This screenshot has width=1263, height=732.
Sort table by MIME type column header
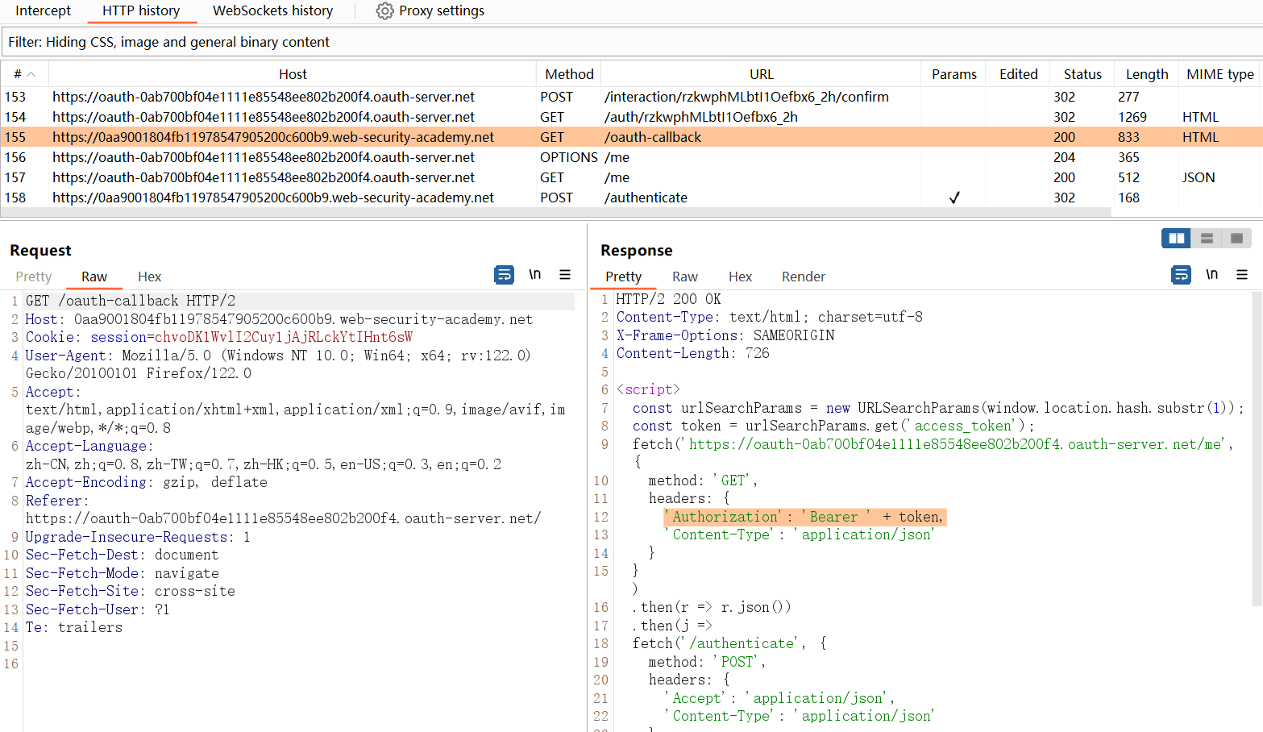pyautogui.click(x=1219, y=74)
